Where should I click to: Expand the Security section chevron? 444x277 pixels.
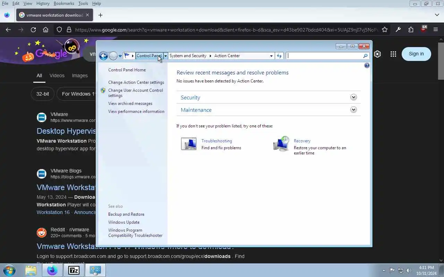(x=353, y=97)
